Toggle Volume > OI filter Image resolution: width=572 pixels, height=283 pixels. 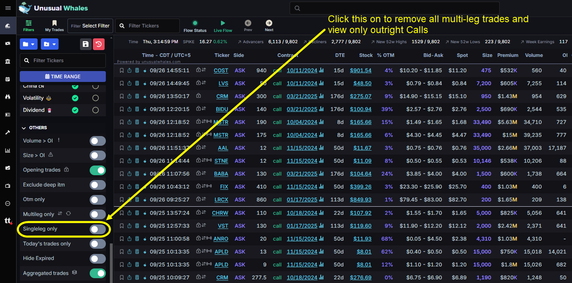click(x=98, y=140)
